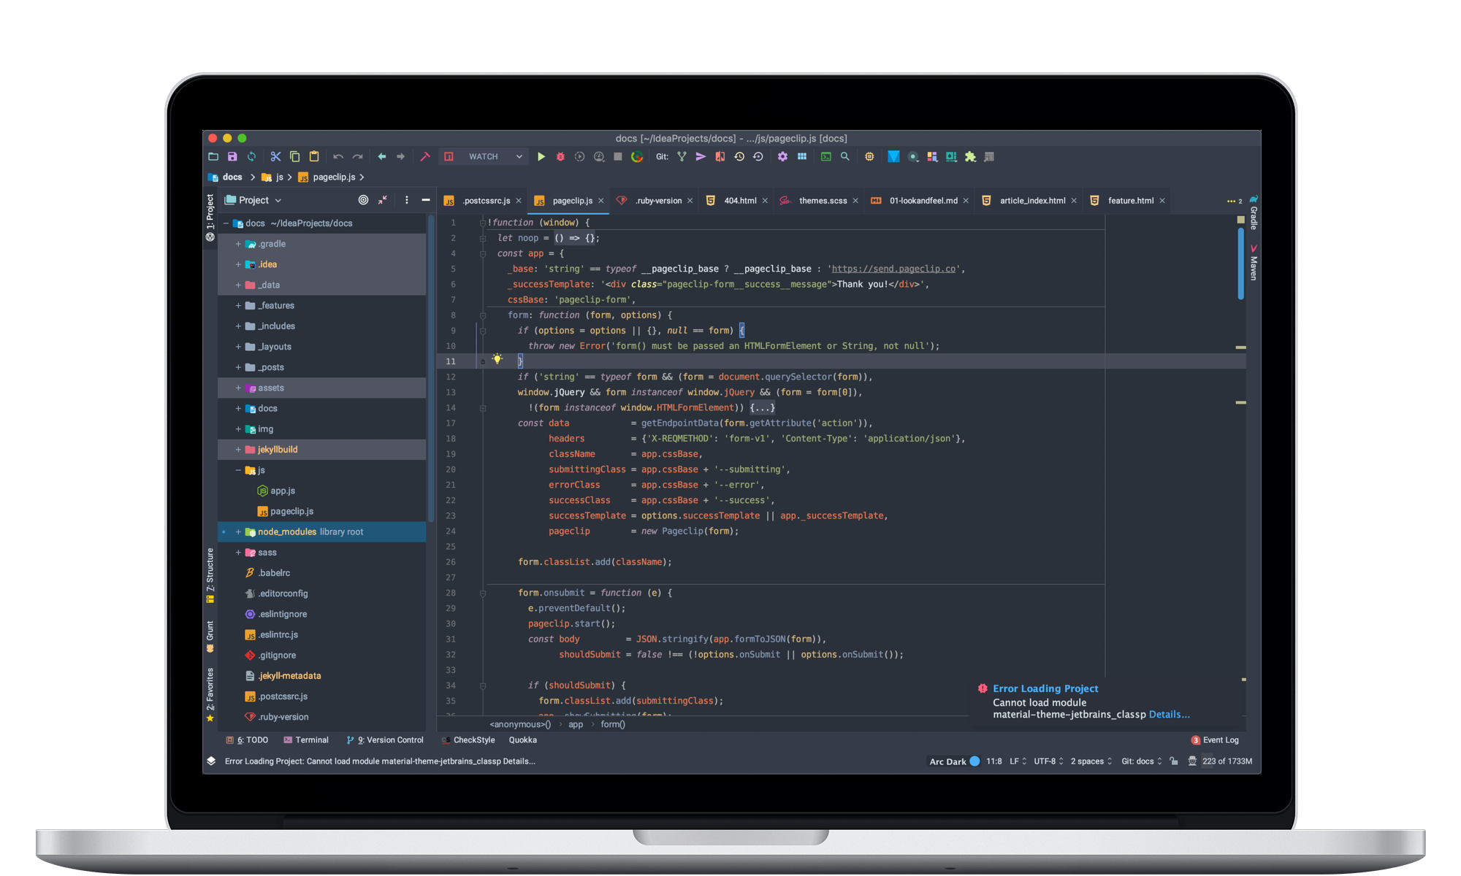
Task: Open Project Structure grid icon
Action: click(802, 156)
